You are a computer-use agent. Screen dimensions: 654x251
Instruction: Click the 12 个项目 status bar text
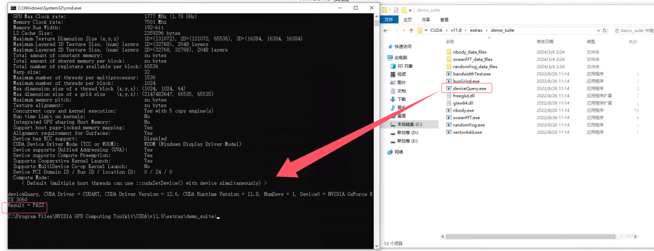[393, 243]
